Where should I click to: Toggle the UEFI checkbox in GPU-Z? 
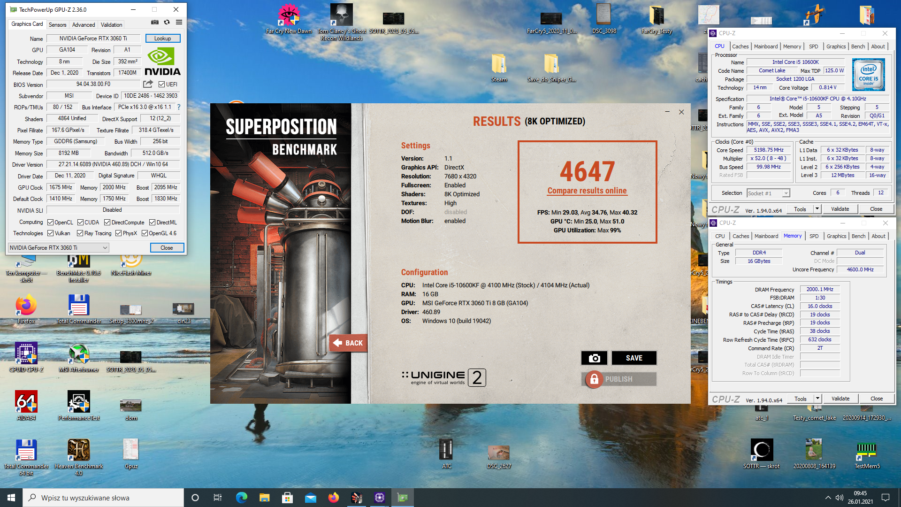coord(161,84)
